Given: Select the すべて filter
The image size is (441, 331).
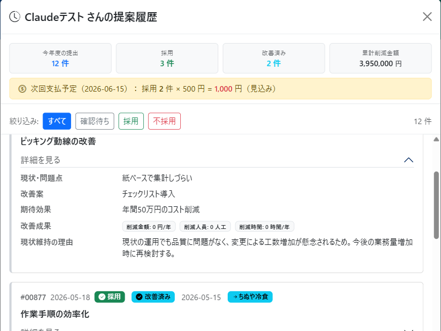Looking at the screenshot, I should pos(57,121).
